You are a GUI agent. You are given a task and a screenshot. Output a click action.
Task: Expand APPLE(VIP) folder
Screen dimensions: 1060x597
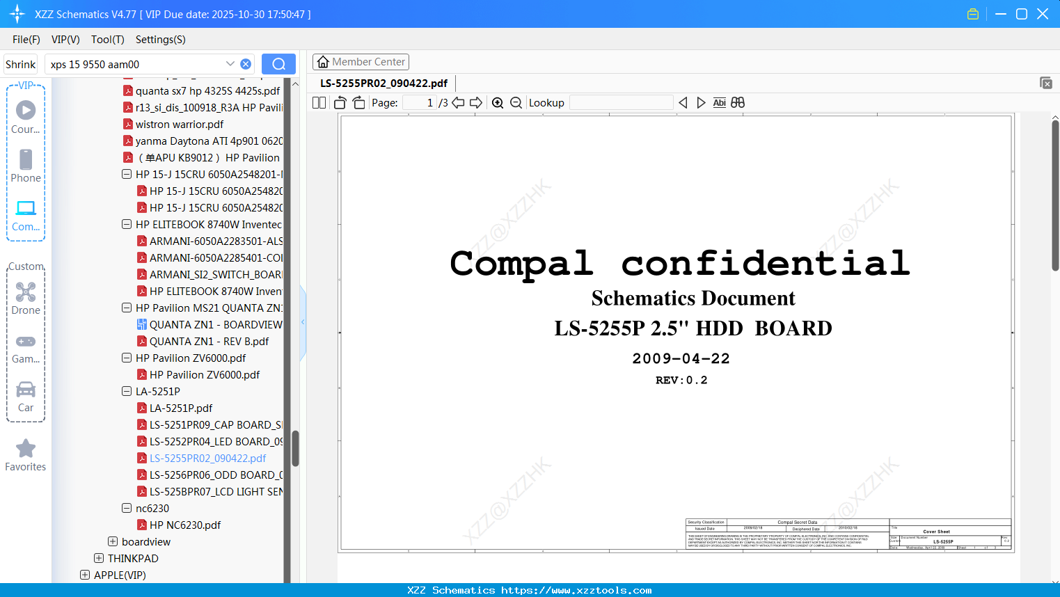click(85, 575)
